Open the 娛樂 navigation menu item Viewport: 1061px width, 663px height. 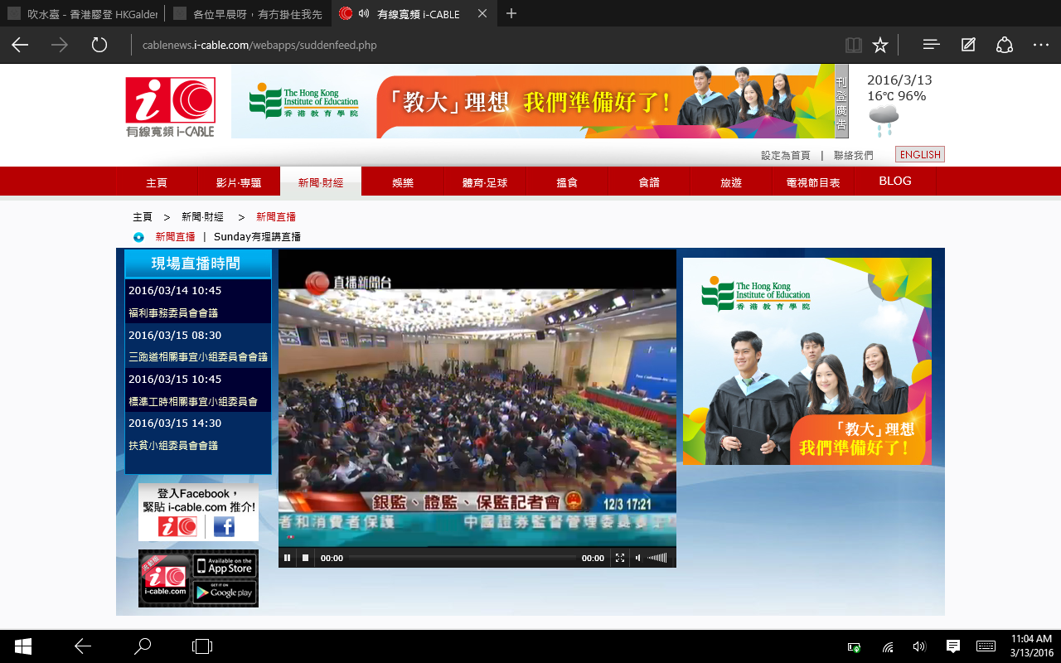click(x=403, y=182)
